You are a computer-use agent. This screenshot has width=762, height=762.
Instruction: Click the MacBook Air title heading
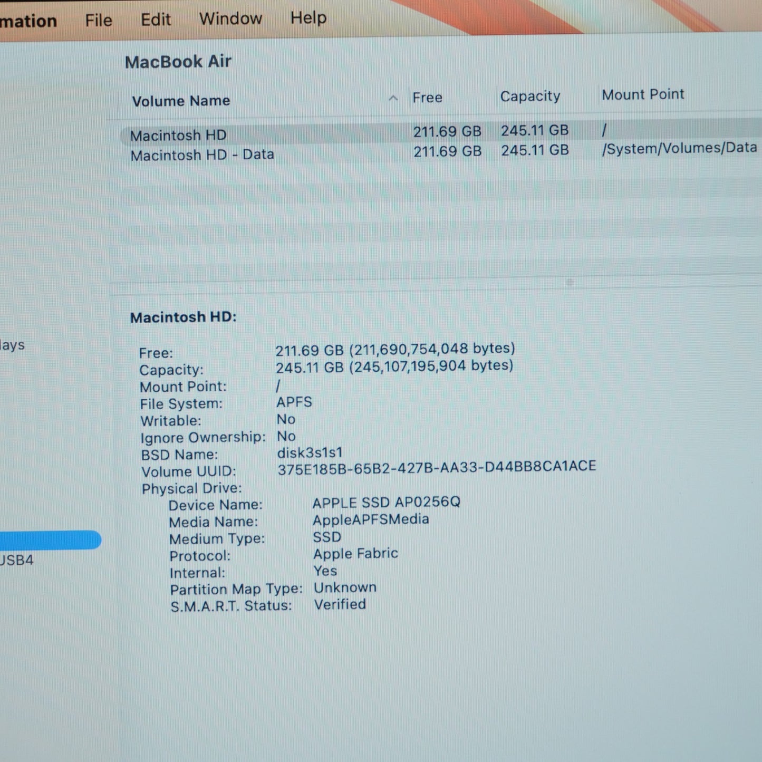[x=178, y=62]
